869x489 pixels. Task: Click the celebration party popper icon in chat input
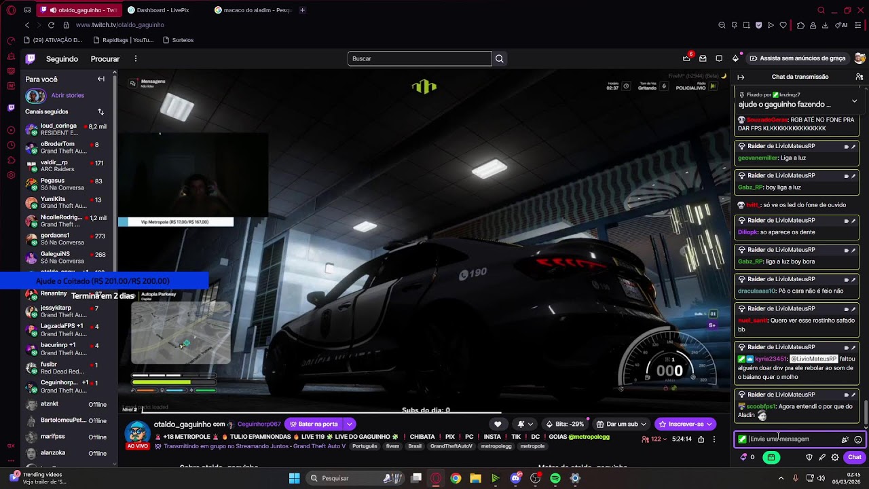(845, 439)
